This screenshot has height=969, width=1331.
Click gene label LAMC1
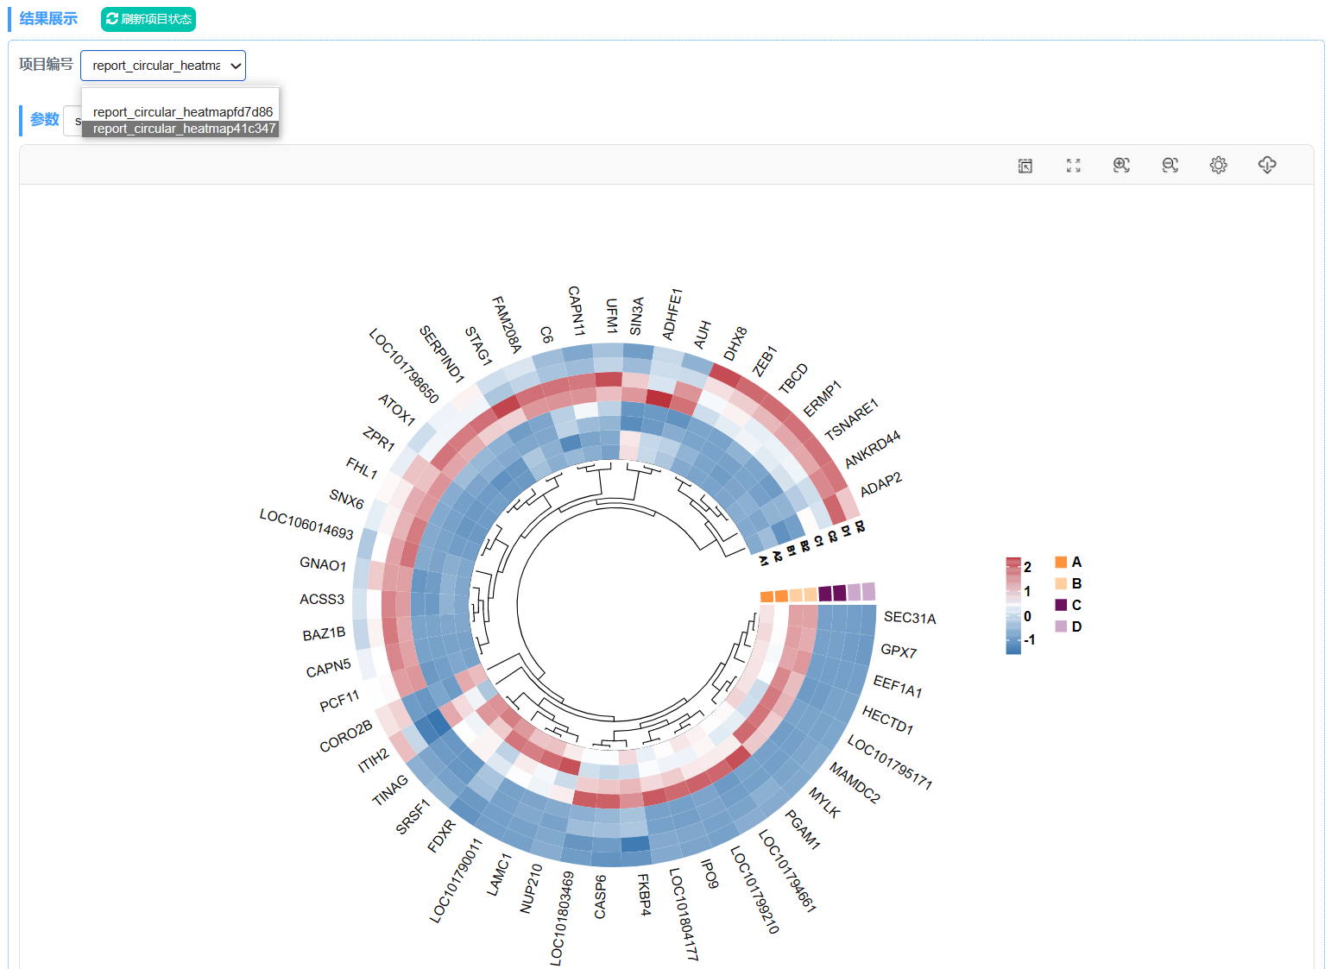click(x=499, y=874)
